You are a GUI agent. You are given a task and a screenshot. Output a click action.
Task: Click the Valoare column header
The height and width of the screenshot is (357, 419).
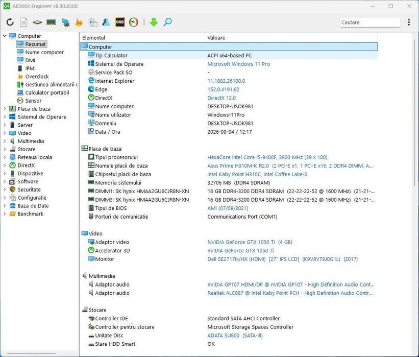click(x=291, y=38)
